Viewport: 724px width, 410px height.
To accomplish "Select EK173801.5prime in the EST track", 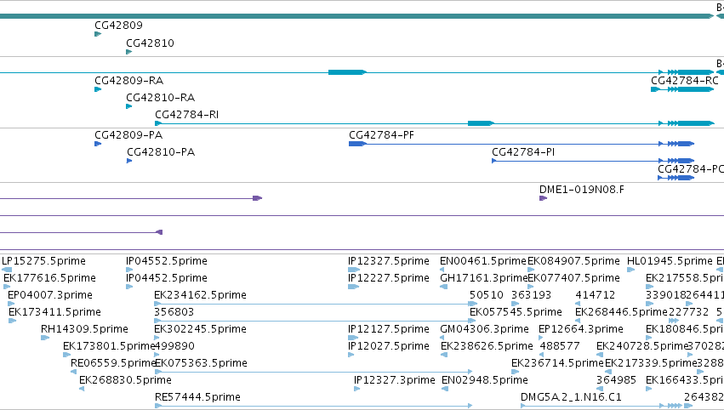I will [109, 346].
